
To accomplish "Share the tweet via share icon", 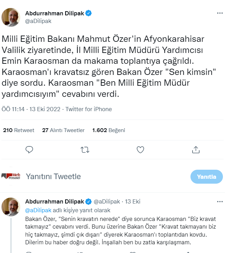I will tap(196, 149).
